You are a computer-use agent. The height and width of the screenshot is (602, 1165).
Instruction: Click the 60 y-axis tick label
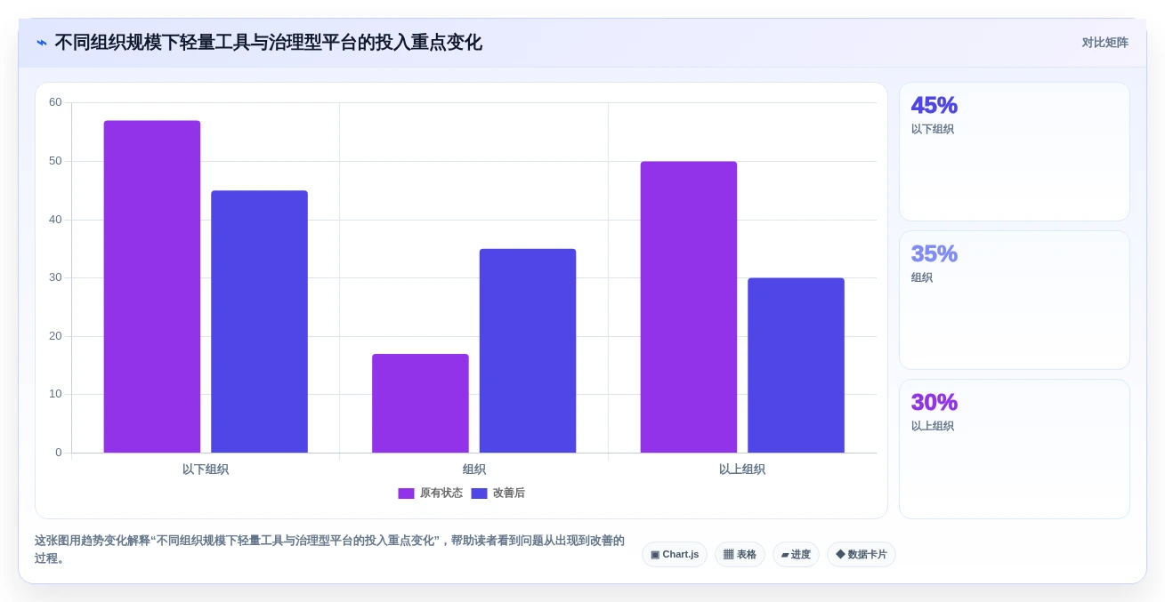pyautogui.click(x=55, y=102)
